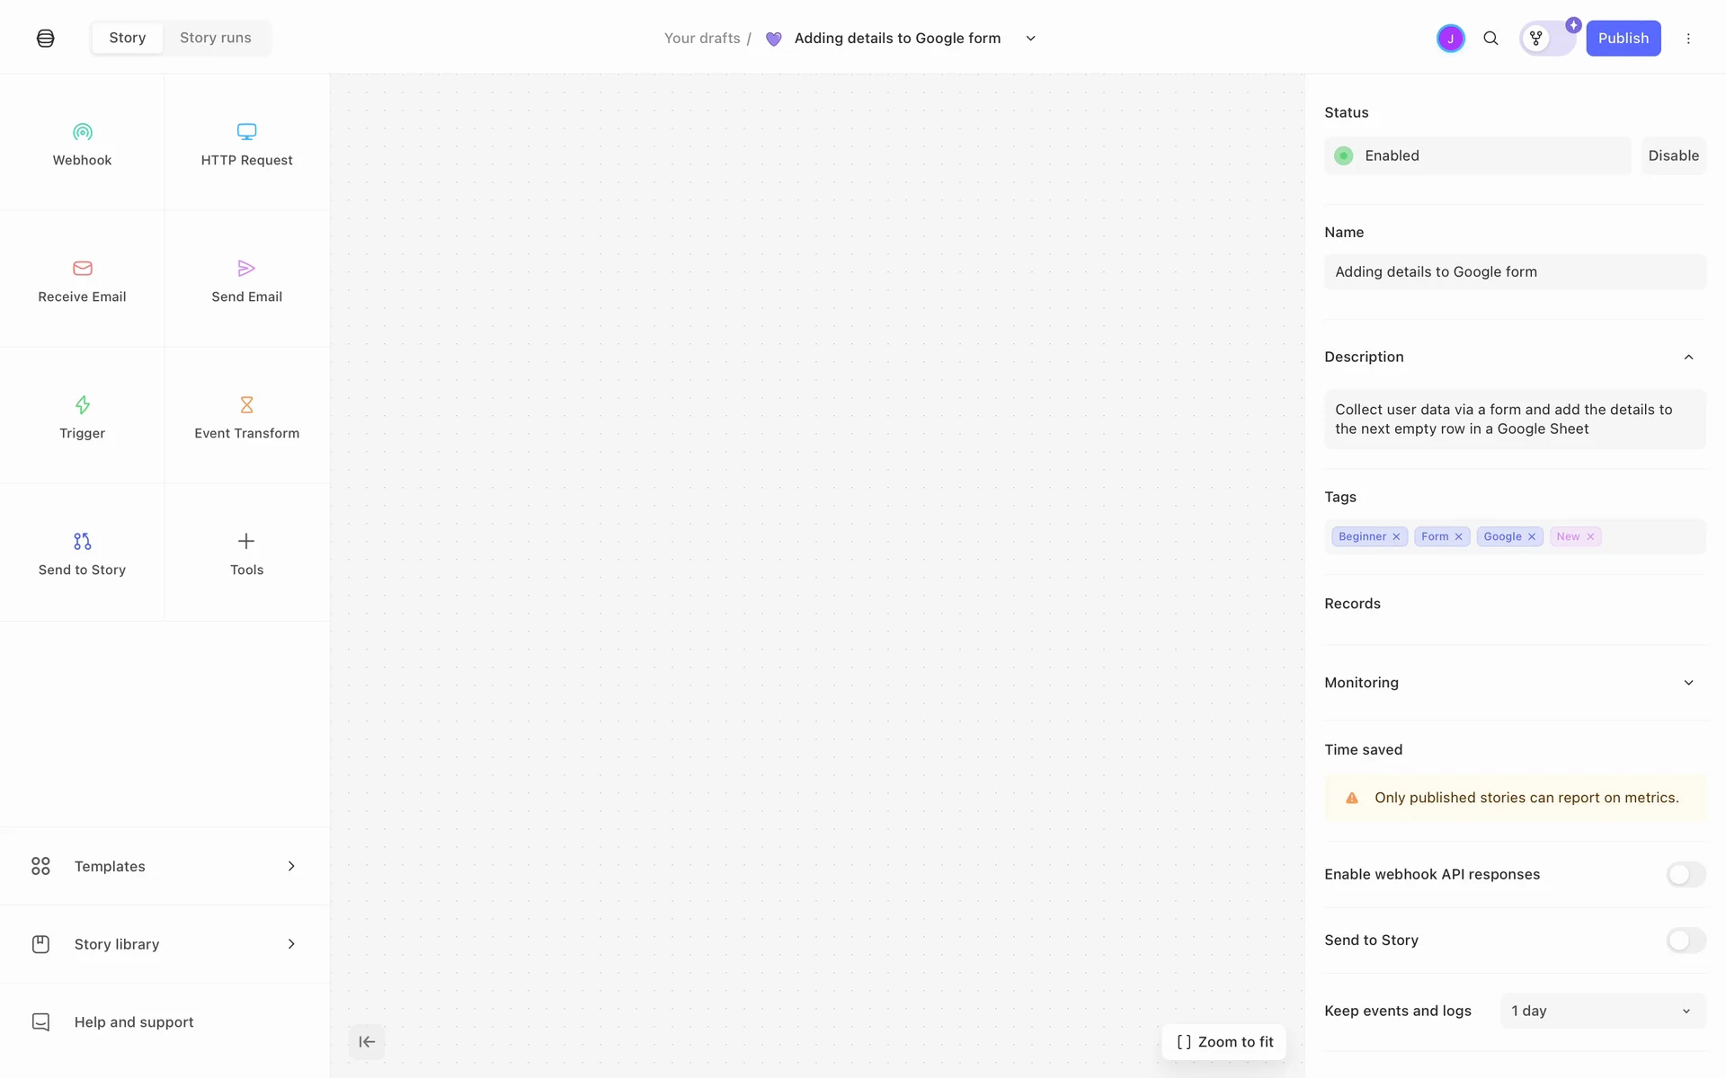Choose the Send Email action icon
1726x1078 pixels.
(x=246, y=269)
